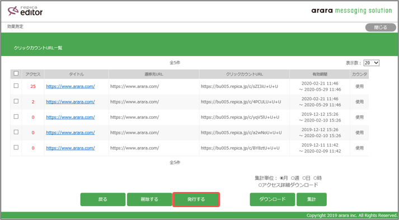
Task: Select 時 aggregation unit radio
Action: [x=315, y=178]
